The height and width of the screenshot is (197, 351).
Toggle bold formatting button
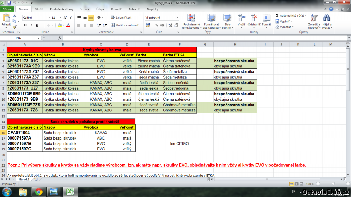pyautogui.click(x=25, y=25)
